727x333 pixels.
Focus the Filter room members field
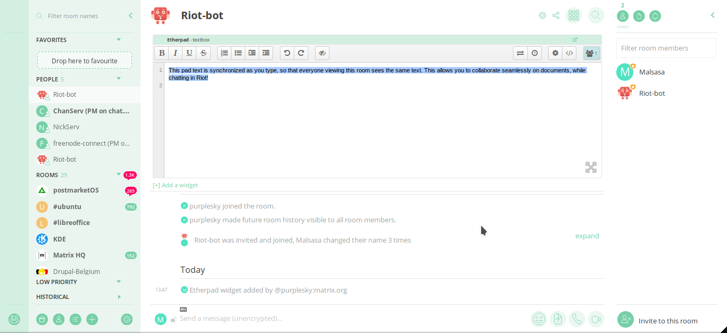tap(666, 48)
